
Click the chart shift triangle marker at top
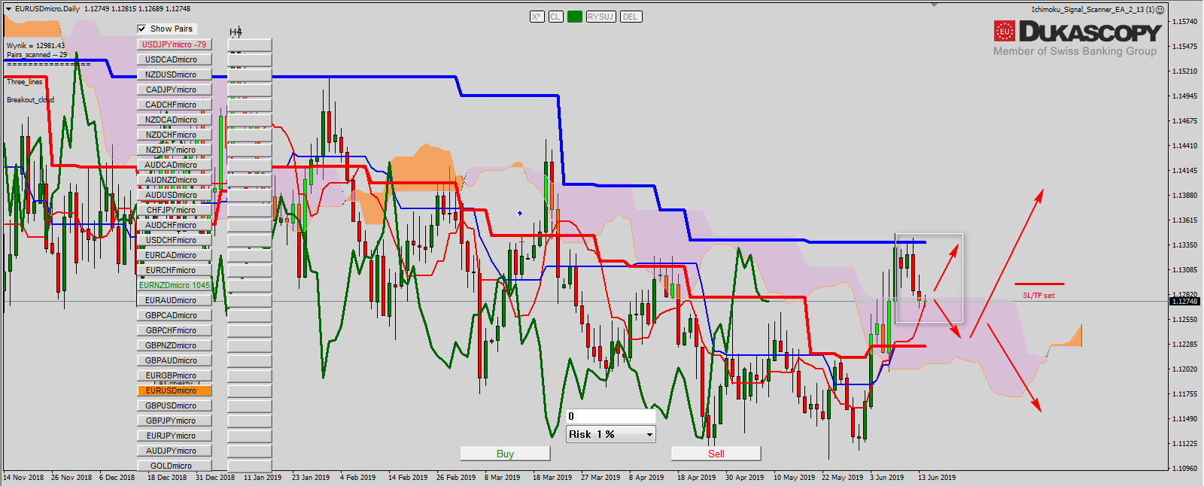click(x=934, y=5)
